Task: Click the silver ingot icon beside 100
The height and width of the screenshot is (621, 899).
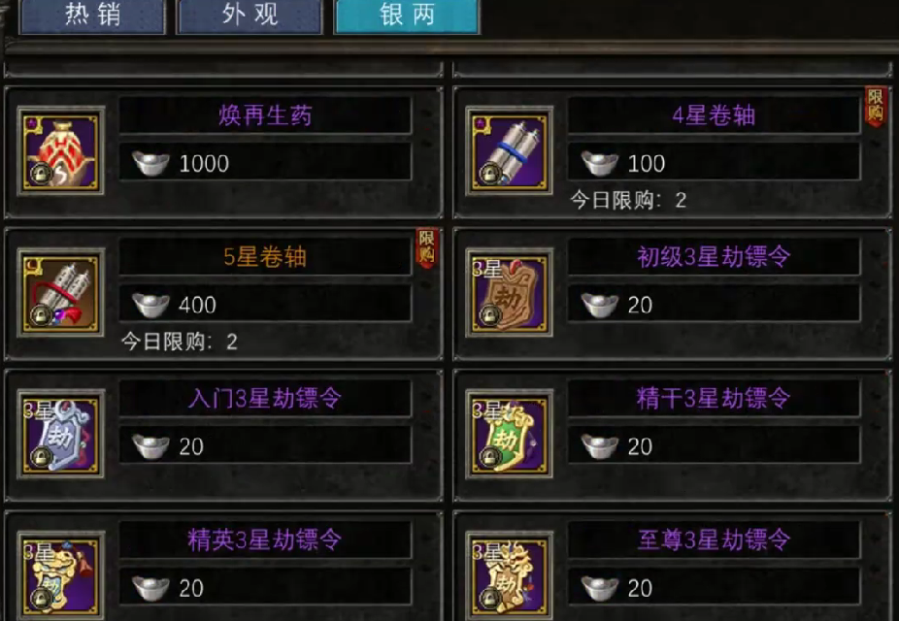Action: (x=600, y=164)
